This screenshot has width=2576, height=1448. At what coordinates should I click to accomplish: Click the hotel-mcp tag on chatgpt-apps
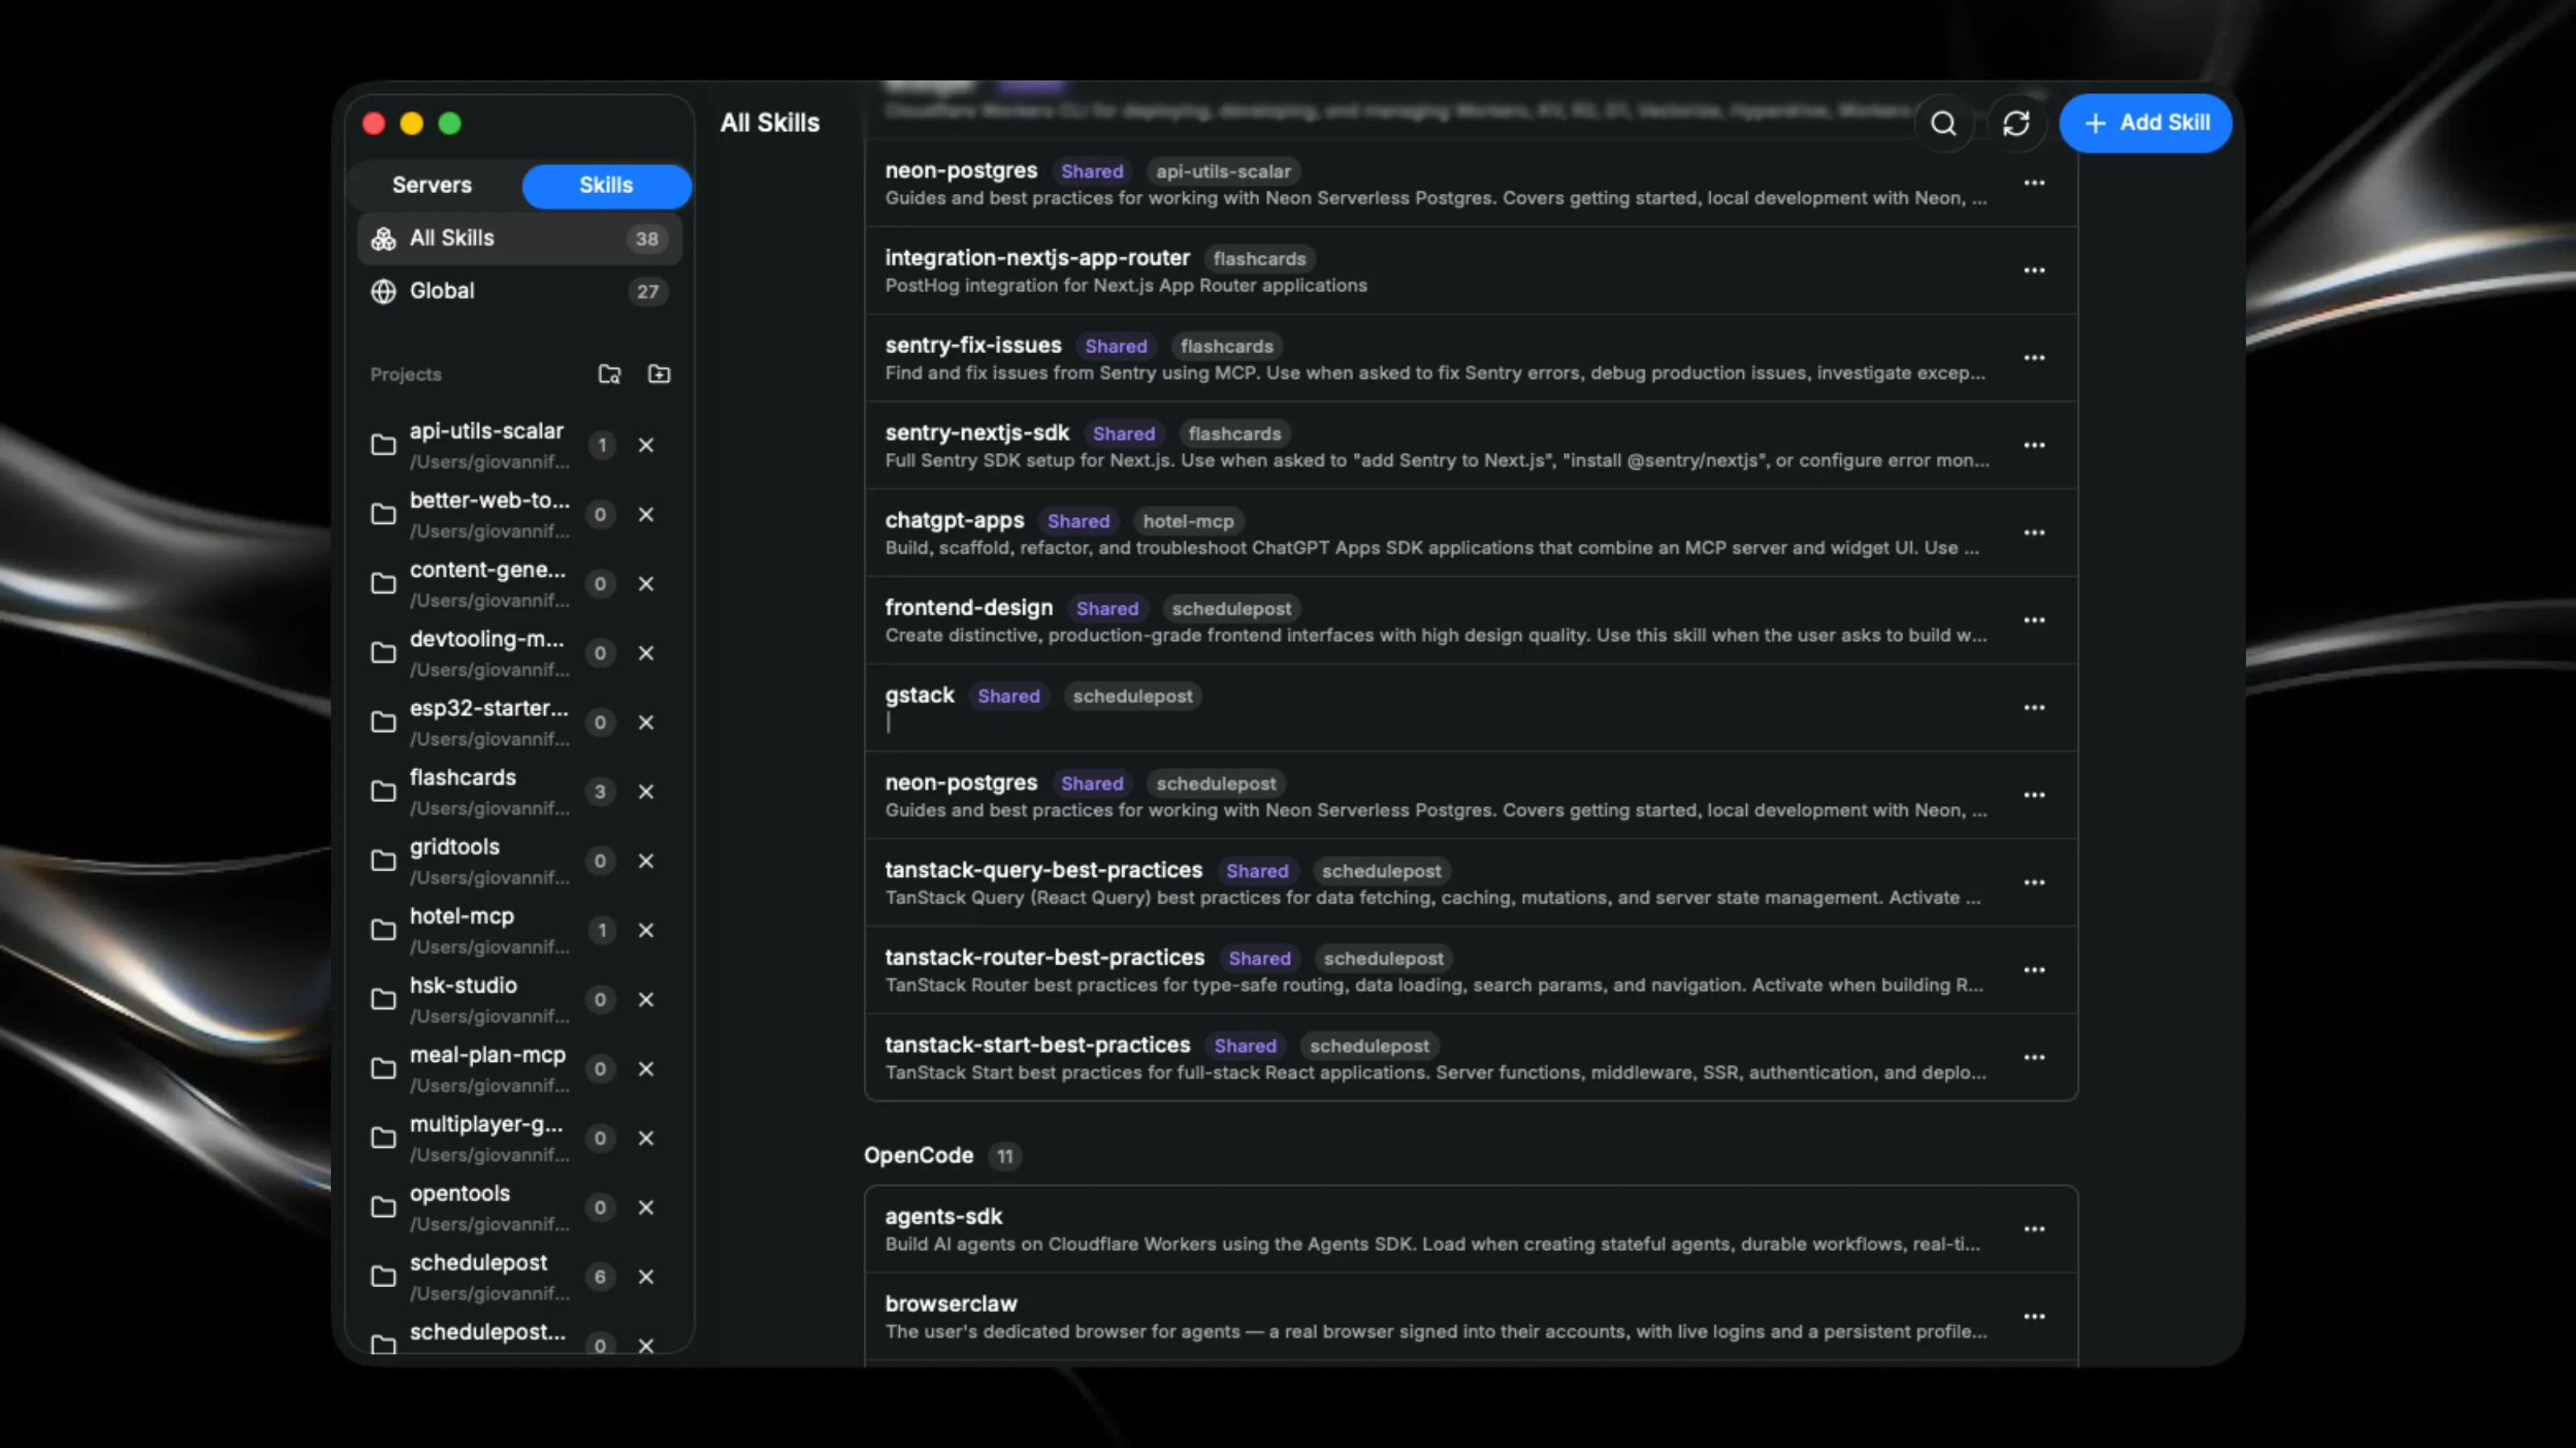[x=1188, y=520]
